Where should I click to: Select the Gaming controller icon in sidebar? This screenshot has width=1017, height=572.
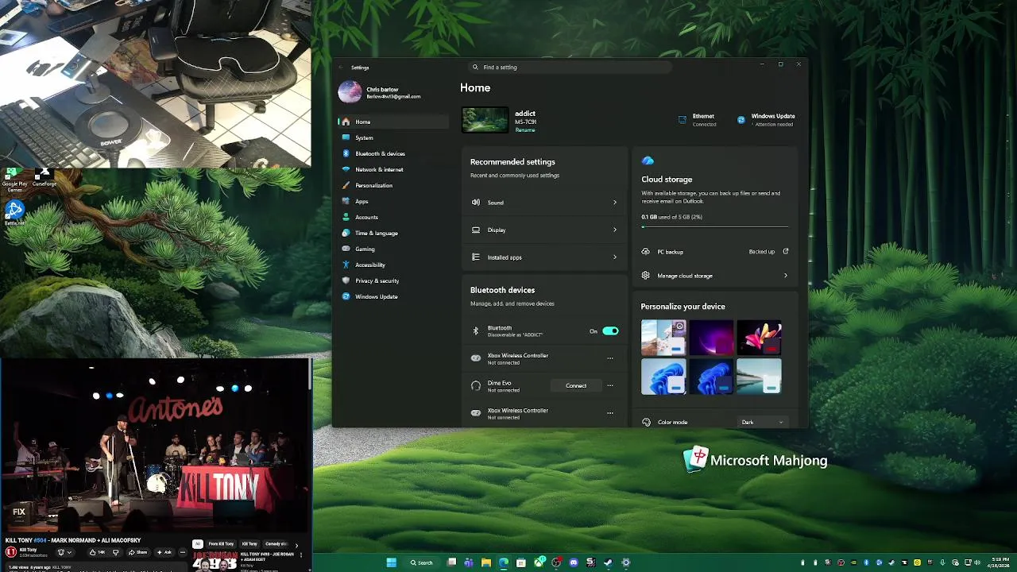point(346,249)
